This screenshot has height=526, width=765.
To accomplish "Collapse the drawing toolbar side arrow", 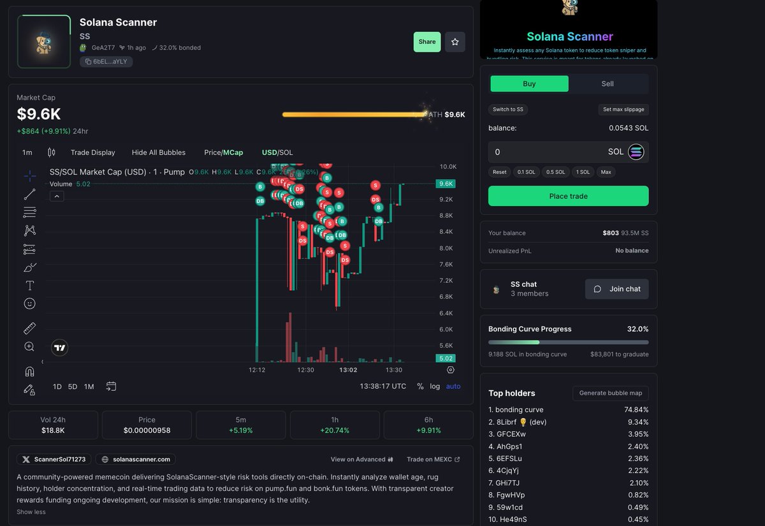I will [x=43, y=362].
